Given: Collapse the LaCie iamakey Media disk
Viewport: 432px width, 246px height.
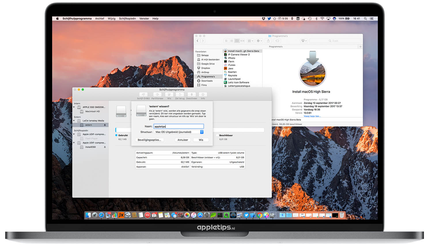Looking at the screenshot, I should coord(74,121).
